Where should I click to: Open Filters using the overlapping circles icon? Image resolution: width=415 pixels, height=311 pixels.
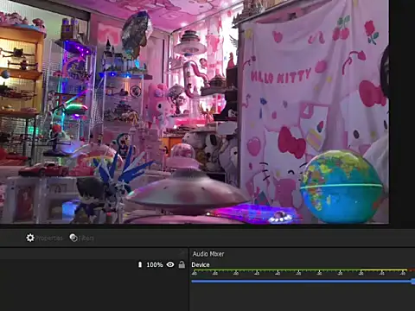click(73, 238)
